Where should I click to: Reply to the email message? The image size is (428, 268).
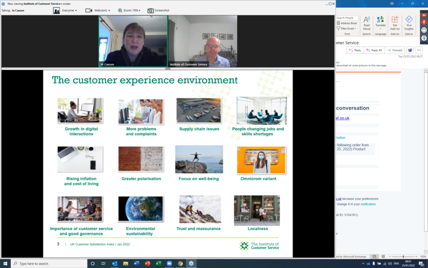coord(355,50)
